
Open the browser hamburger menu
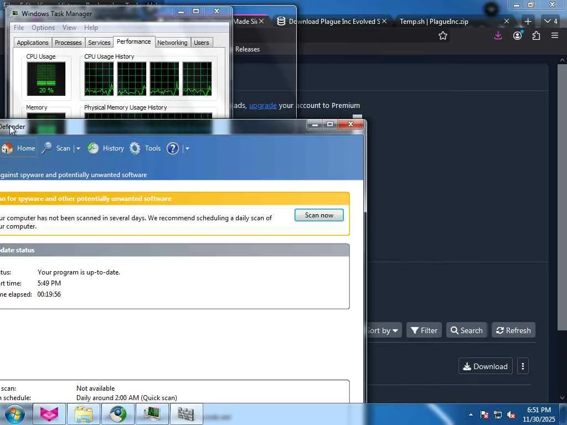(555, 35)
